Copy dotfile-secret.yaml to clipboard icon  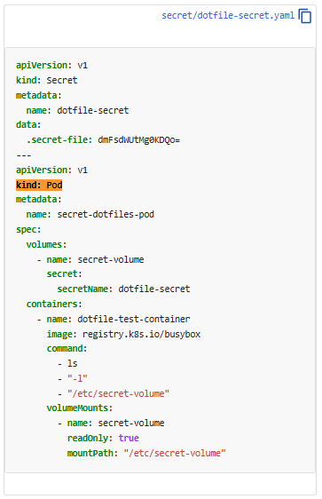305,16
